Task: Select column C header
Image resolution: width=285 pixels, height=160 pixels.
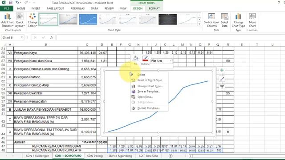Action: (87, 44)
